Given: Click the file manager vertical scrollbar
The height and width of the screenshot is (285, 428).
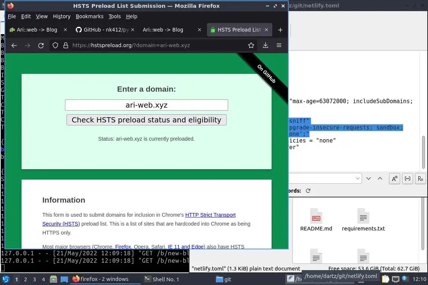Looking at the screenshot, I should (x=423, y=224).
